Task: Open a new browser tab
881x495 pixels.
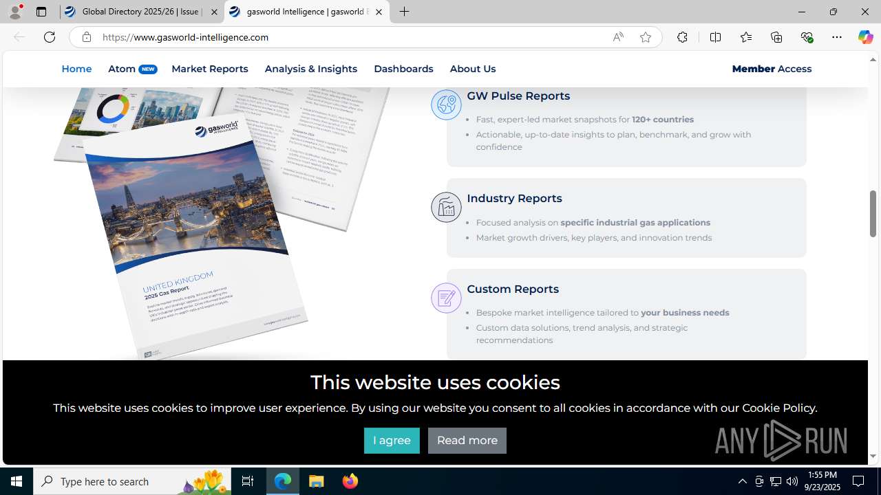Action: 404,12
